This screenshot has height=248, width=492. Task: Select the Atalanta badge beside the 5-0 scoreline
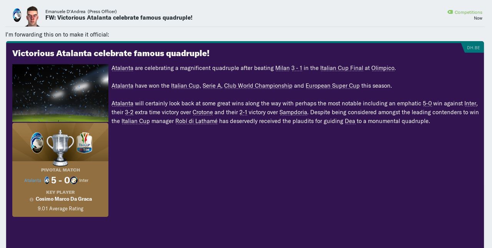pos(47,180)
